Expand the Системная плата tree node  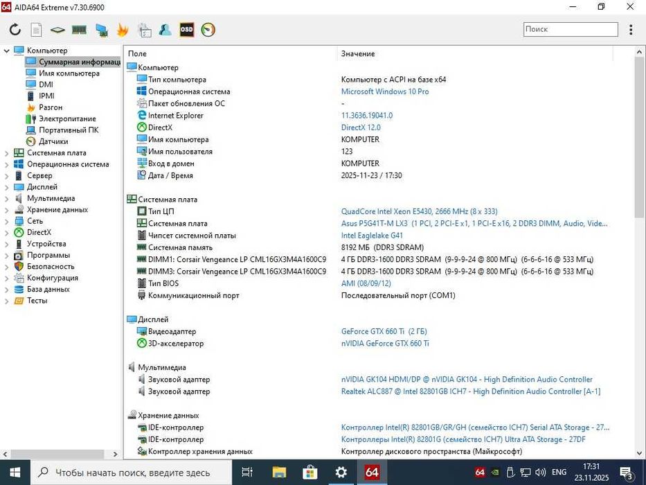pyautogui.click(x=6, y=153)
